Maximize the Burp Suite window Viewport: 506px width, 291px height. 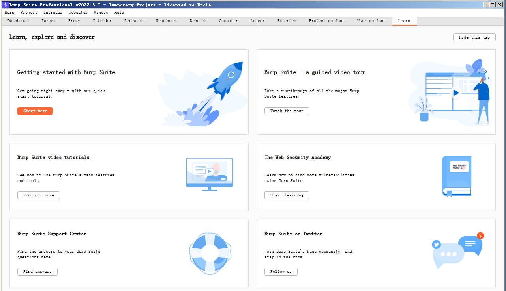492,5
